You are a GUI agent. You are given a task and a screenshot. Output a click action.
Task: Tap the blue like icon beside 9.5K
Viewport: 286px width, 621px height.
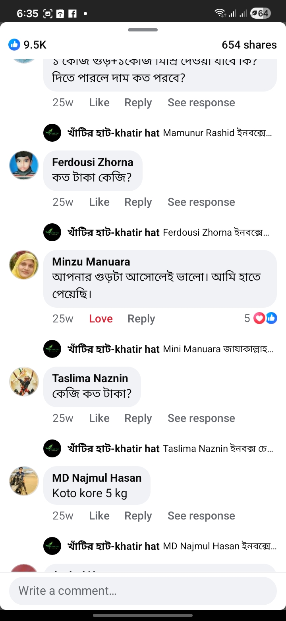(14, 45)
